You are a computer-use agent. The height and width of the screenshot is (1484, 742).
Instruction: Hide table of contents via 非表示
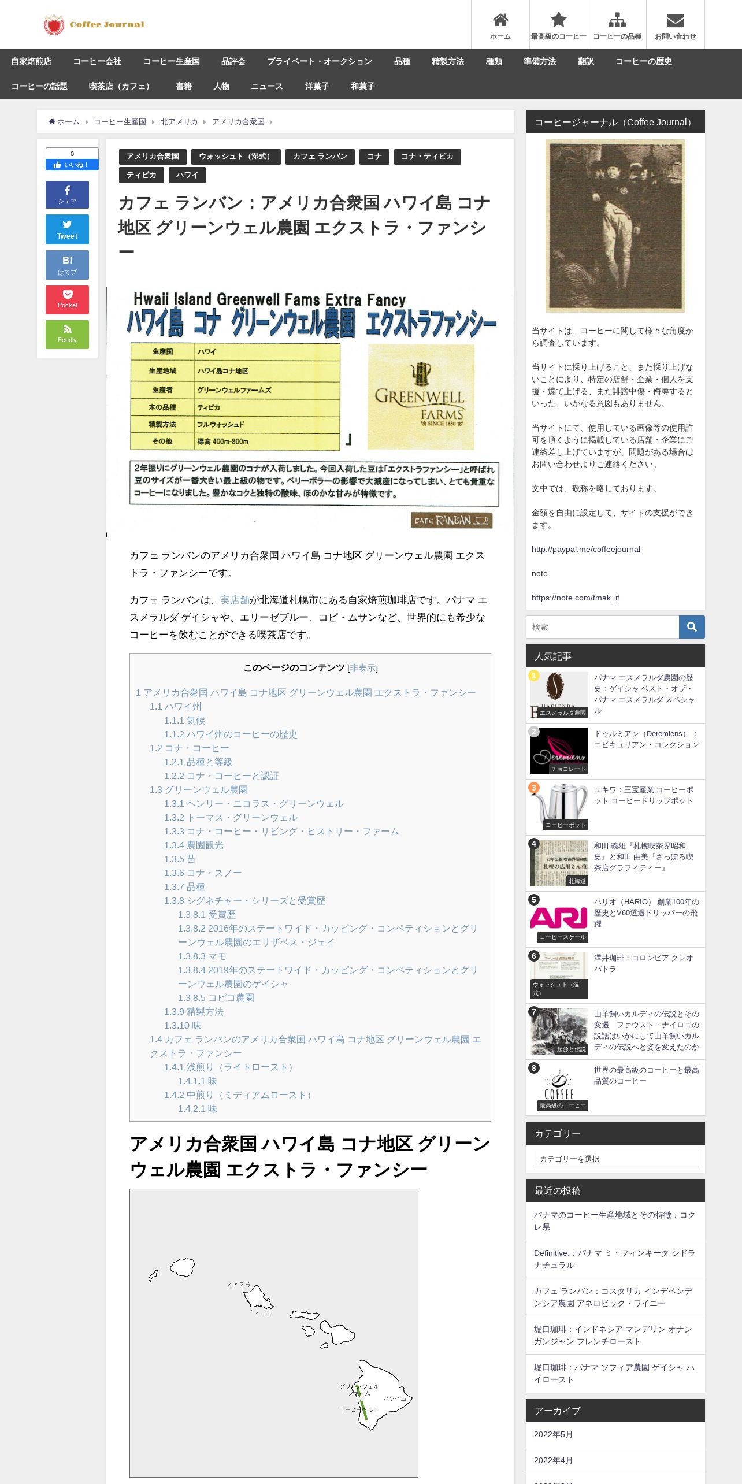362,668
